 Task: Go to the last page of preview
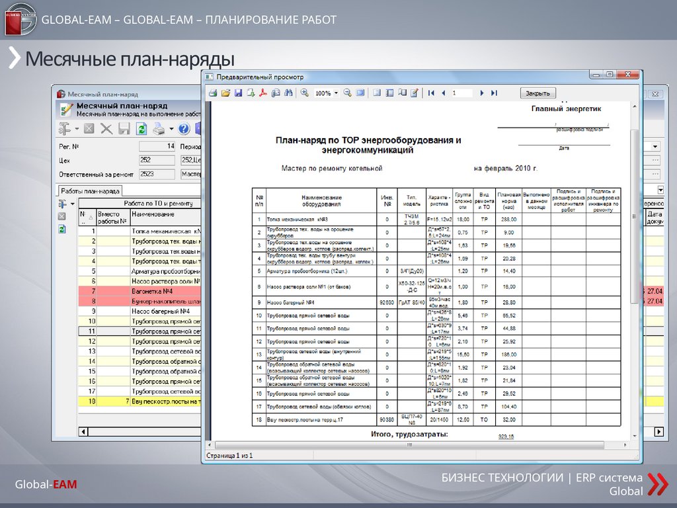495,93
